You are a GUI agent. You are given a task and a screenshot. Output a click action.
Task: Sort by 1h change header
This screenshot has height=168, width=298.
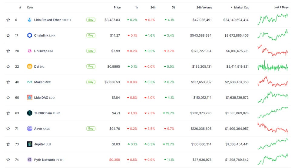137,7
